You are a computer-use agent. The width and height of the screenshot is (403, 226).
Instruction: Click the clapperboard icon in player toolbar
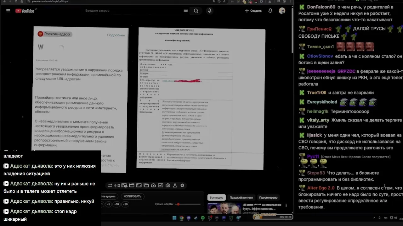coord(132,186)
